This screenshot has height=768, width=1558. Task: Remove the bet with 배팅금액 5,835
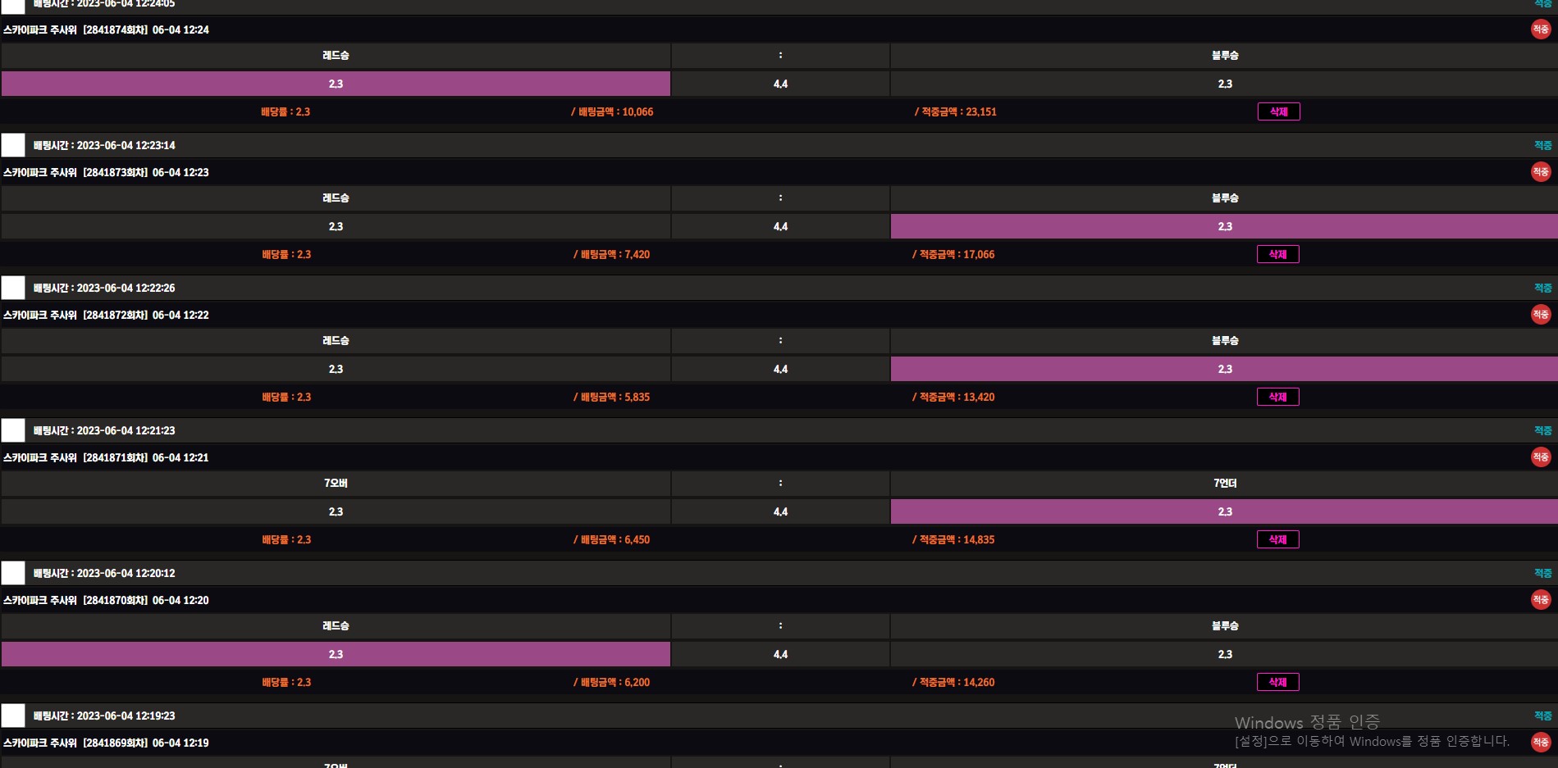pyautogui.click(x=1277, y=397)
